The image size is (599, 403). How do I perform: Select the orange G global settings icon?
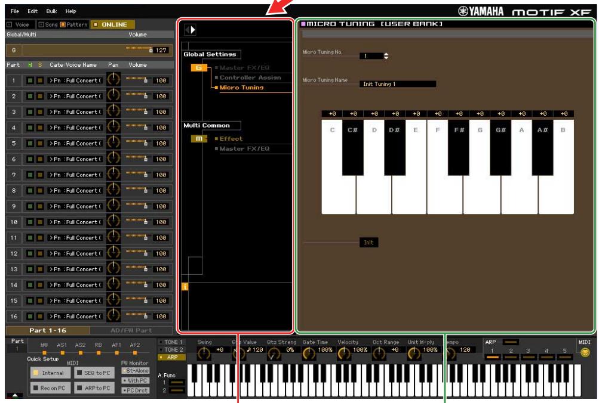pyautogui.click(x=199, y=67)
